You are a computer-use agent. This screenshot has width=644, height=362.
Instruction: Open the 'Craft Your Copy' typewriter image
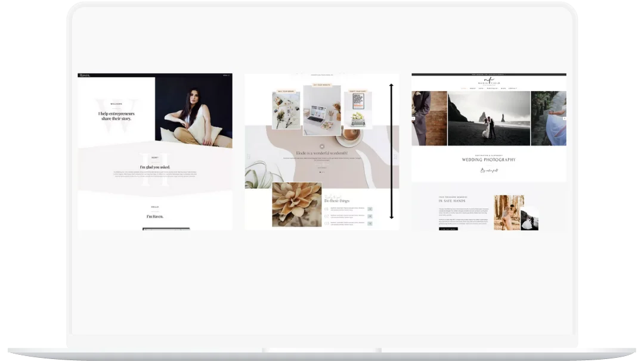coord(358,111)
